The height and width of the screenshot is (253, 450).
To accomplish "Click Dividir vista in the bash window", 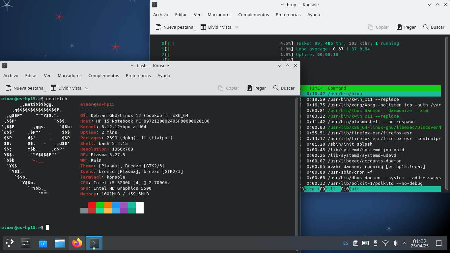I will [x=66, y=88].
